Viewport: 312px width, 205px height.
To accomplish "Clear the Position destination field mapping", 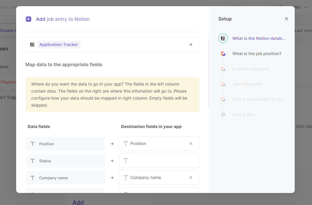I will click(191, 143).
